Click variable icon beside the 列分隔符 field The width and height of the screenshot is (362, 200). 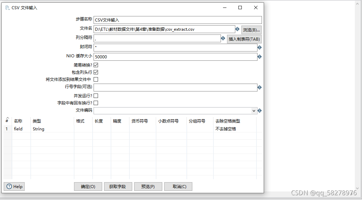point(223,38)
